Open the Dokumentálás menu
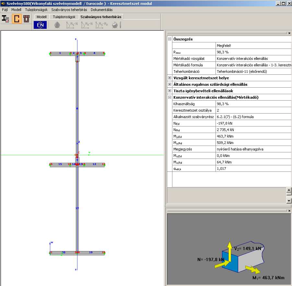The width and height of the screenshot is (292, 286). [x=102, y=10]
